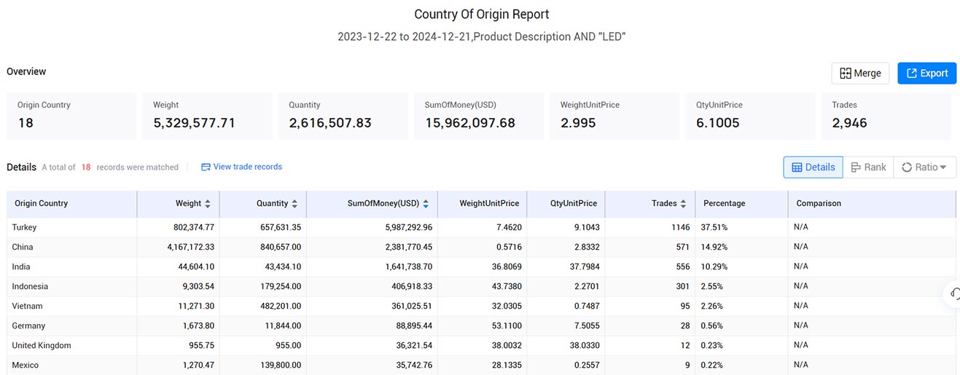Sort by Trades column arrows

tap(683, 204)
